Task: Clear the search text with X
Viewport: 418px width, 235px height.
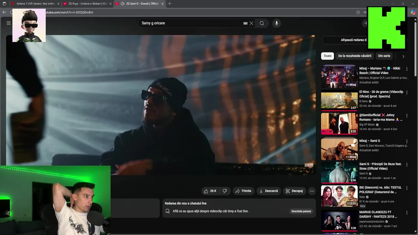Action: 251,23
